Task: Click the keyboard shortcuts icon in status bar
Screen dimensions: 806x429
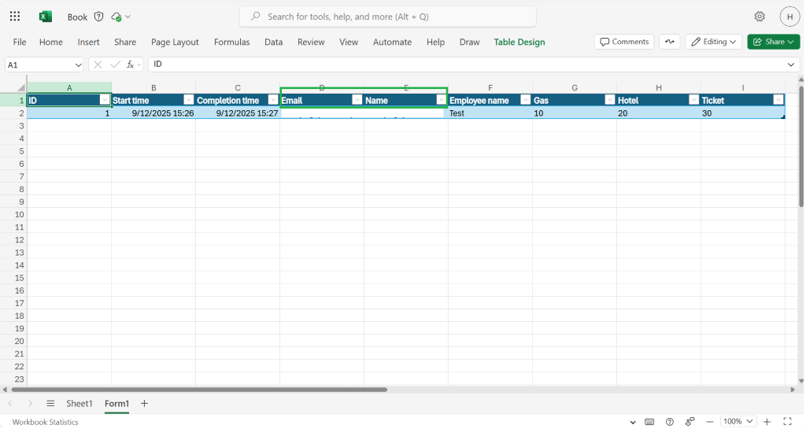Action: 649,422
